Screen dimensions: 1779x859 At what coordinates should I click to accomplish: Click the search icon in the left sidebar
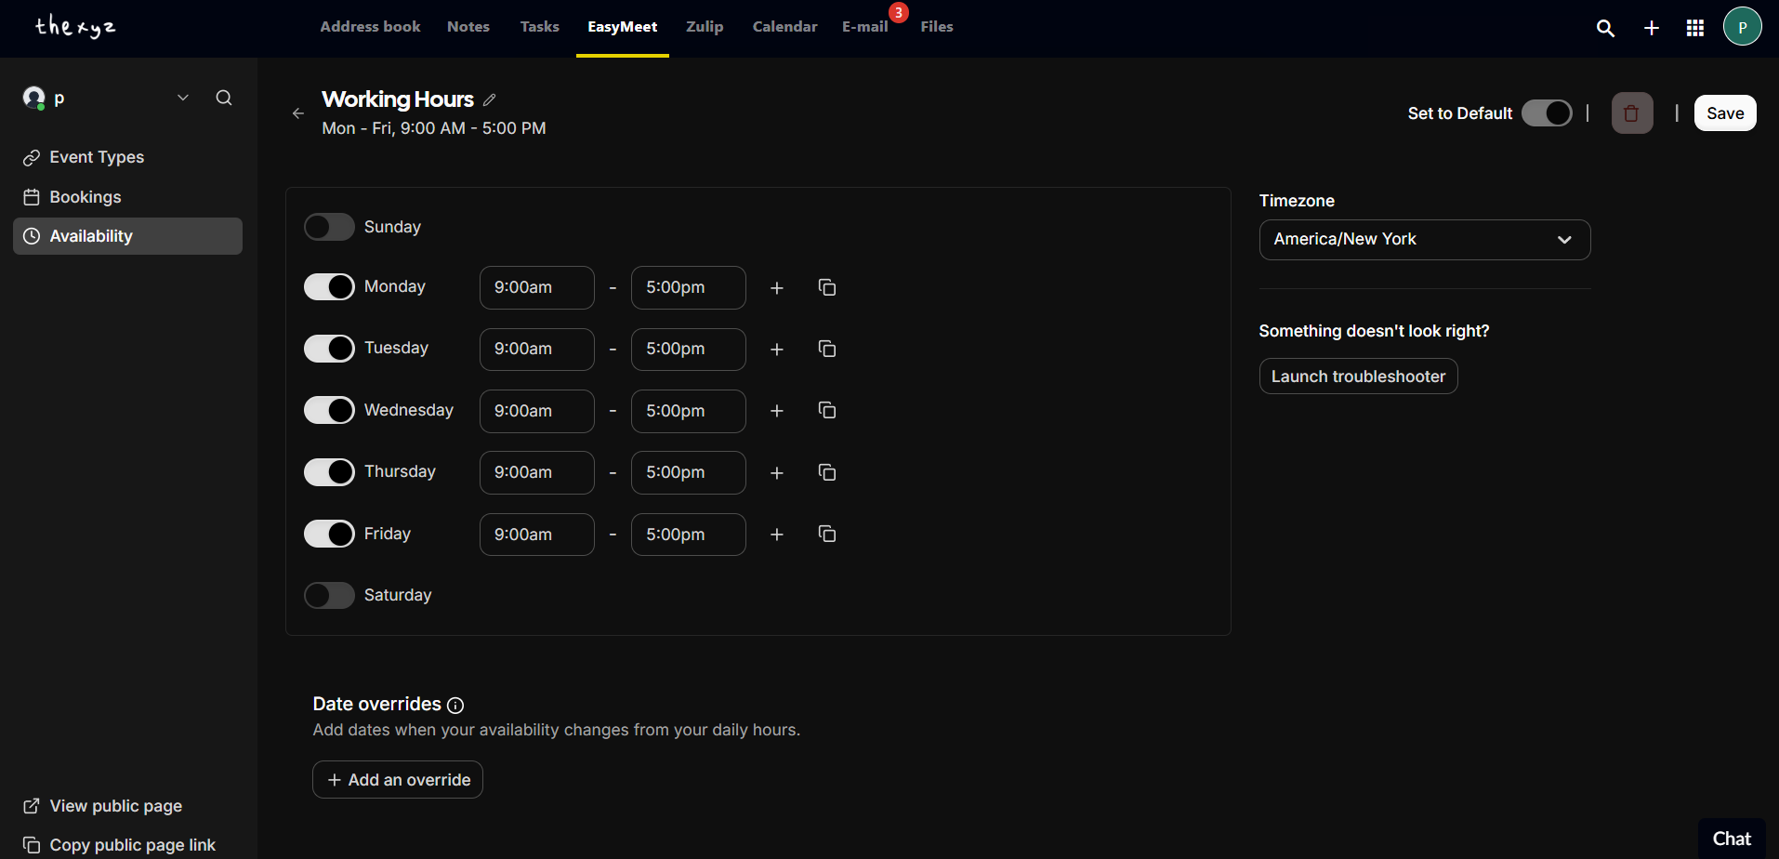click(x=224, y=98)
